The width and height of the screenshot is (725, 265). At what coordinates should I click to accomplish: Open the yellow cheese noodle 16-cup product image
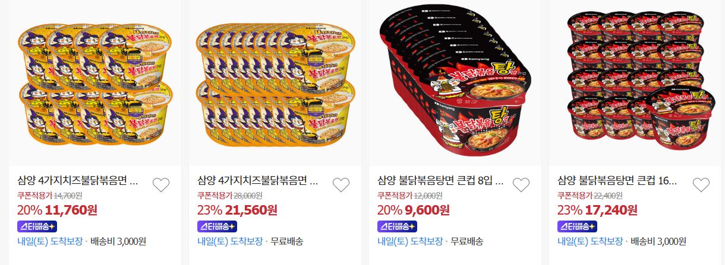click(x=275, y=83)
